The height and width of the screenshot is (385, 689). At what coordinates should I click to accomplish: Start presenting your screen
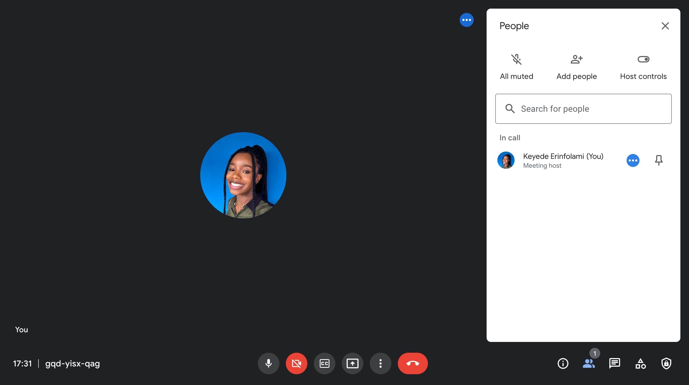point(352,363)
